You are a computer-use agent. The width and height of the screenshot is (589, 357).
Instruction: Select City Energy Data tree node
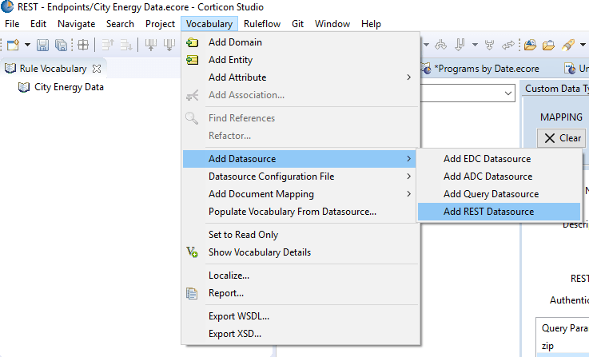click(69, 87)
